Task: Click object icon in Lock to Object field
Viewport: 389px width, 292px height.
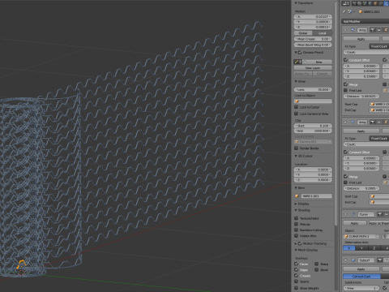Action: pyautogui.click(x=297, y=101)
